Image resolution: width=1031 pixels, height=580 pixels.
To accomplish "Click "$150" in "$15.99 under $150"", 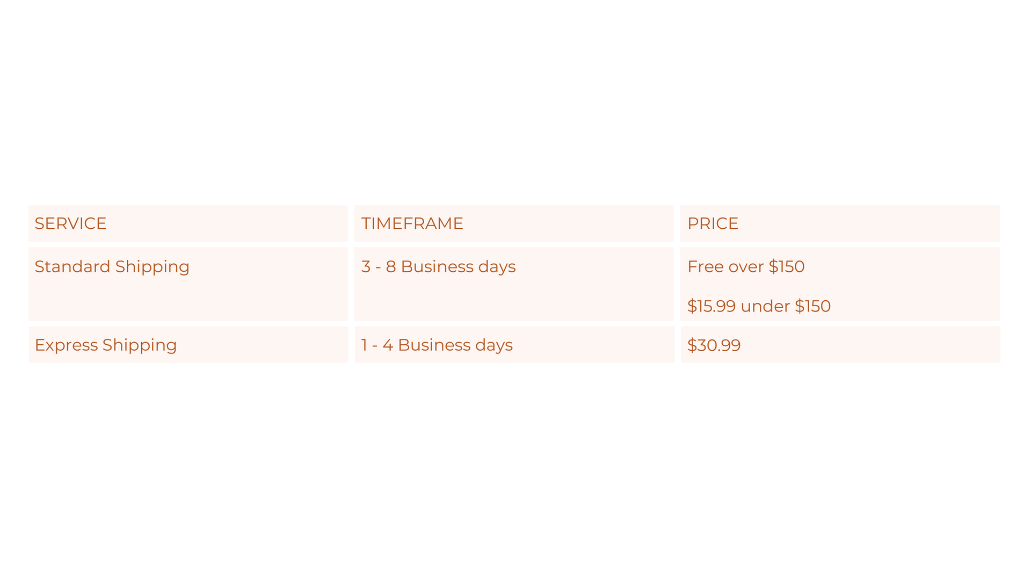I will (812, 306).
